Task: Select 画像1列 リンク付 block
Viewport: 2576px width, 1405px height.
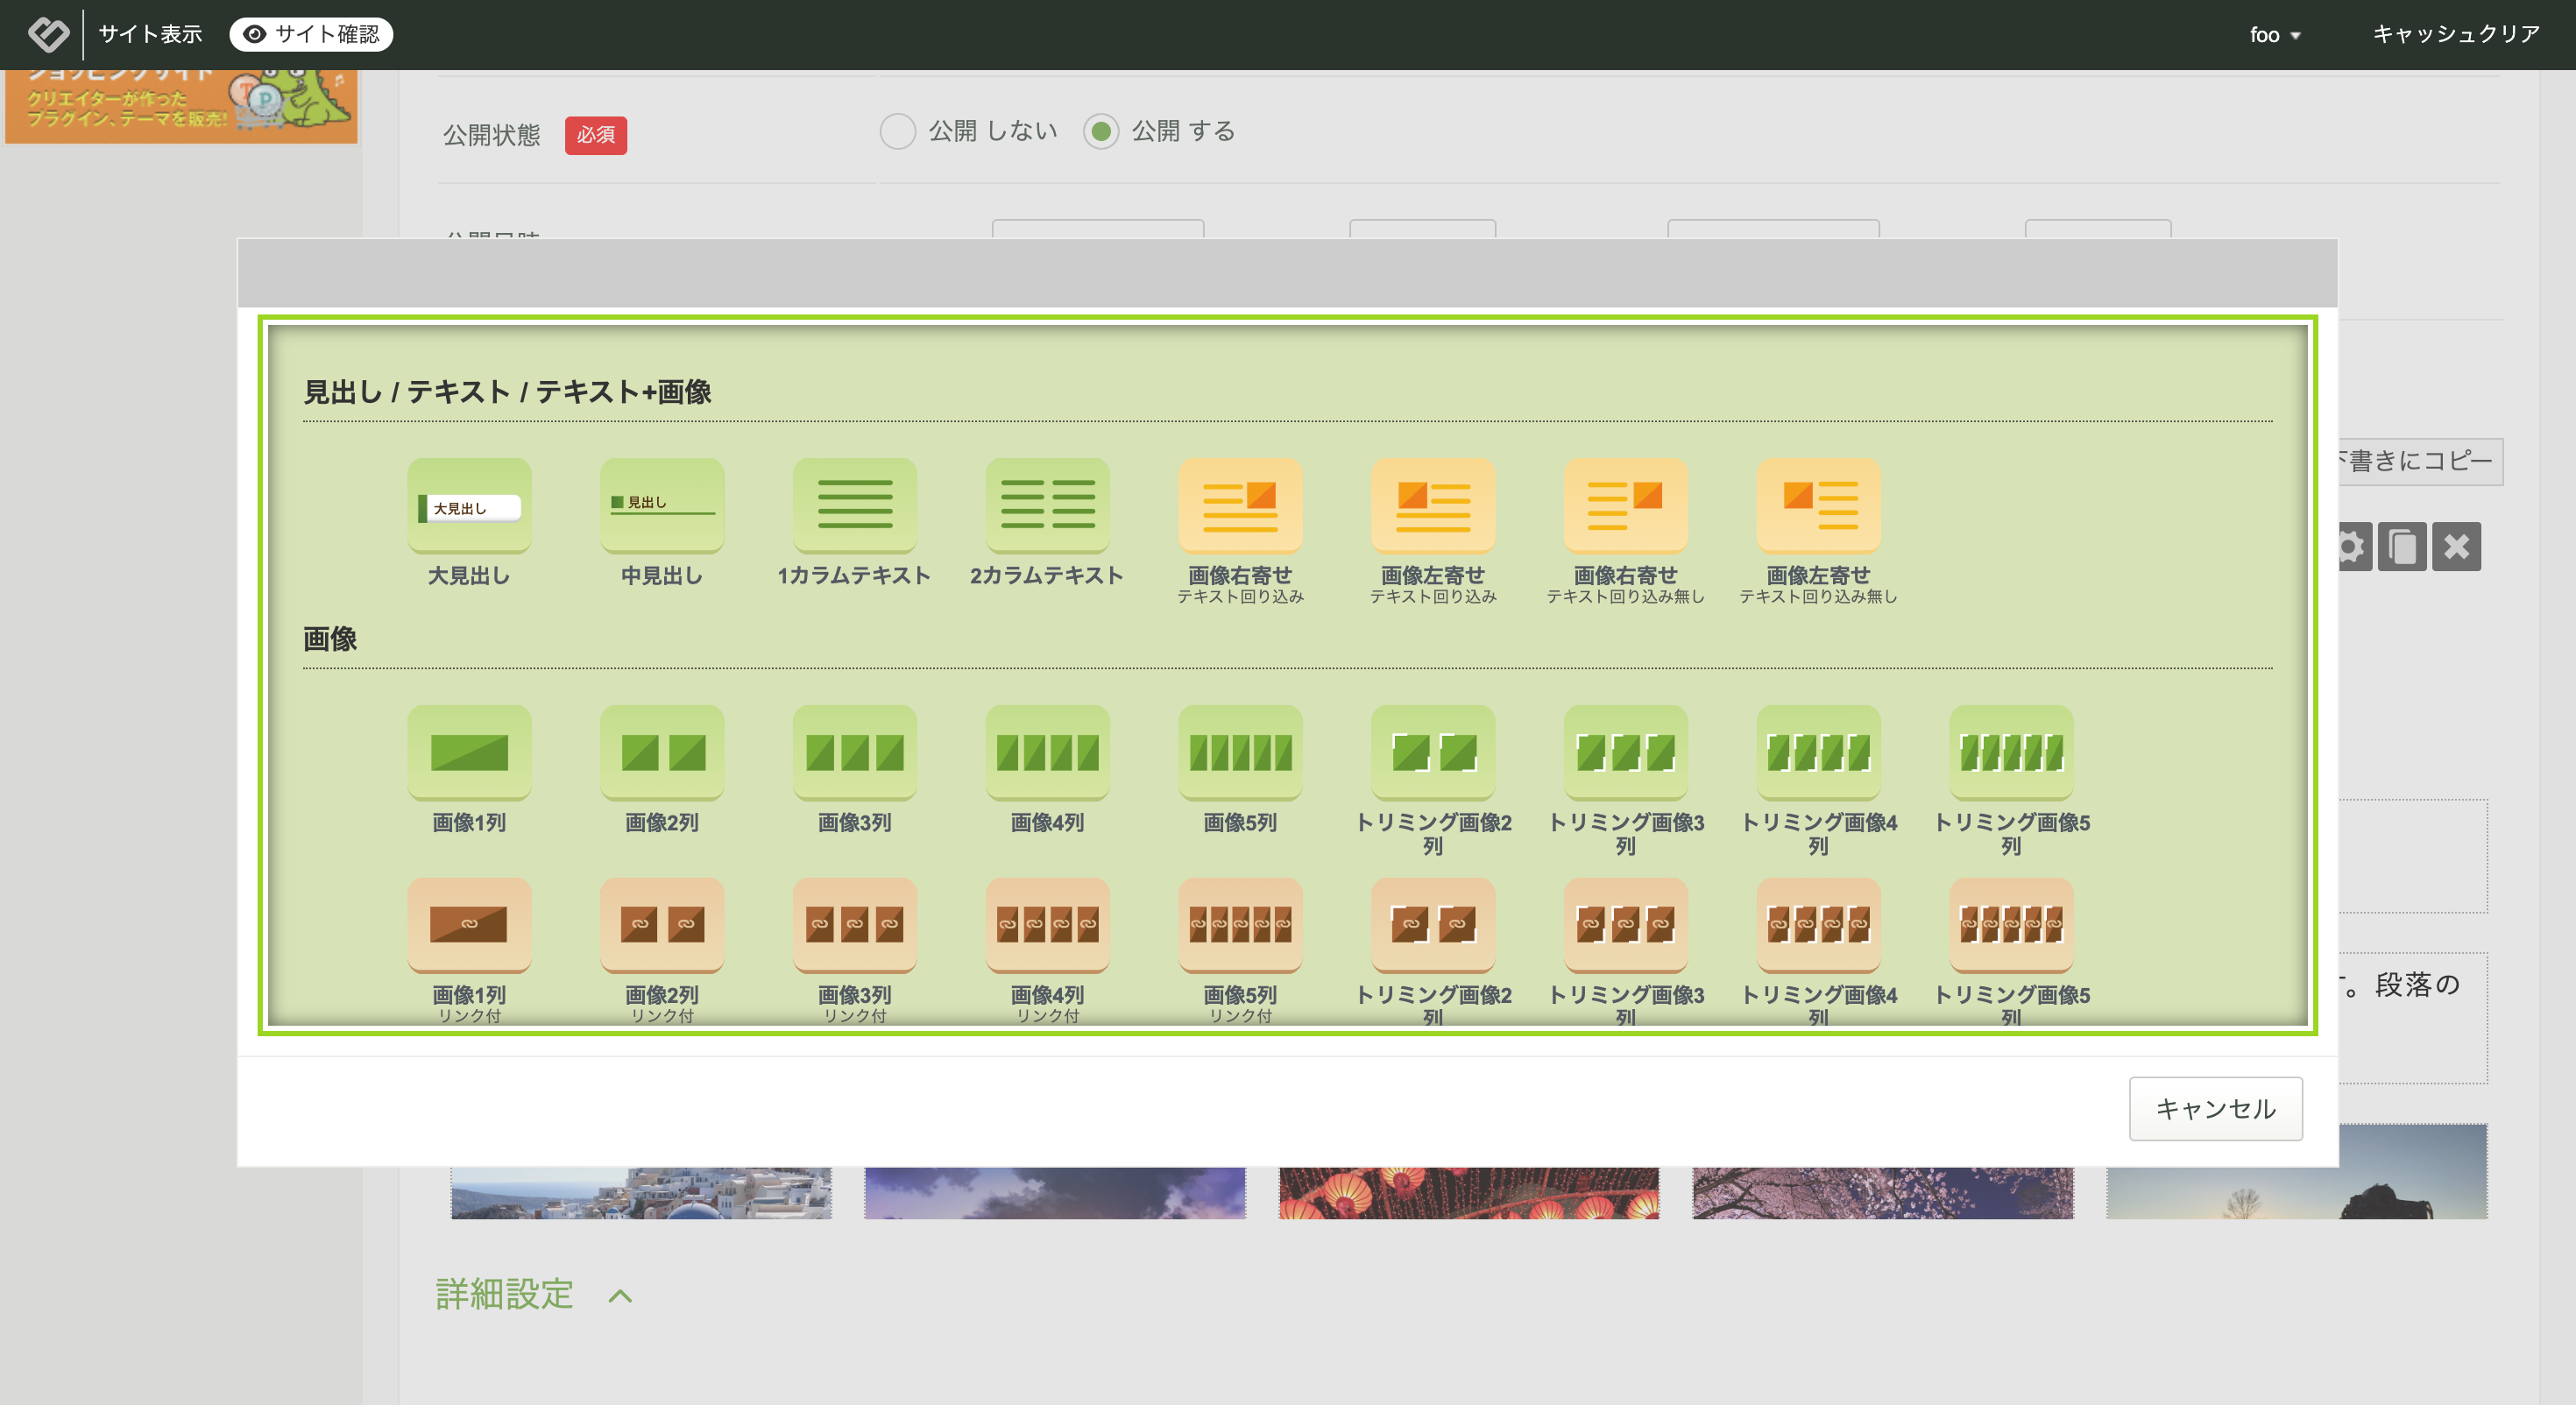Action: 469,925
